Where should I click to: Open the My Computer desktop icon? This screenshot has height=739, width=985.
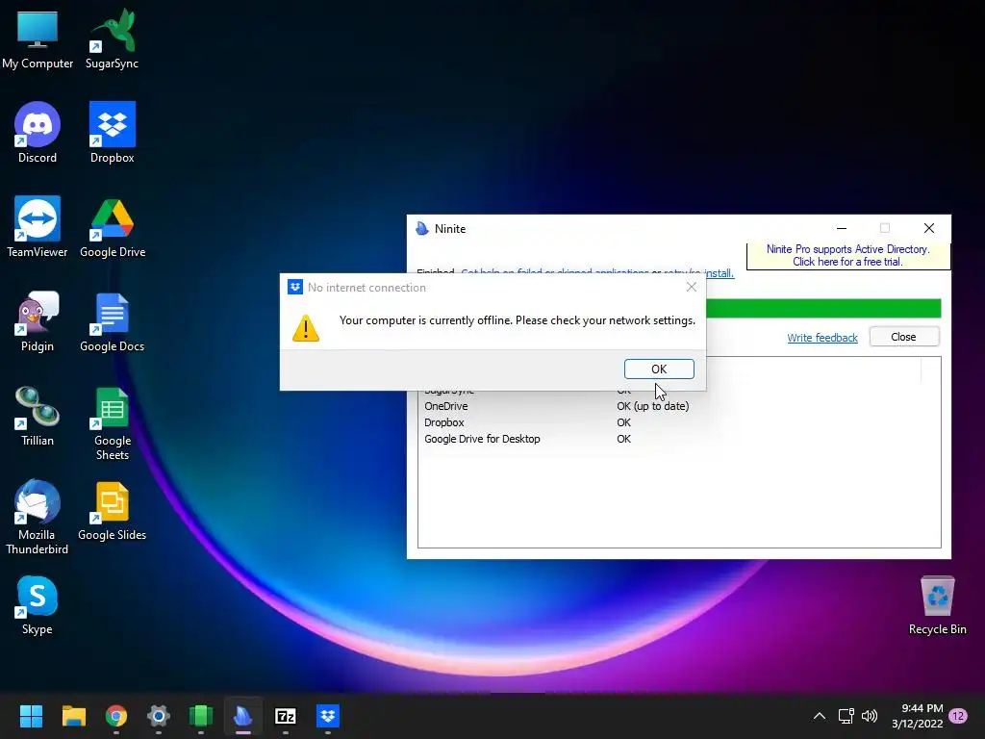tap(38, 39)
